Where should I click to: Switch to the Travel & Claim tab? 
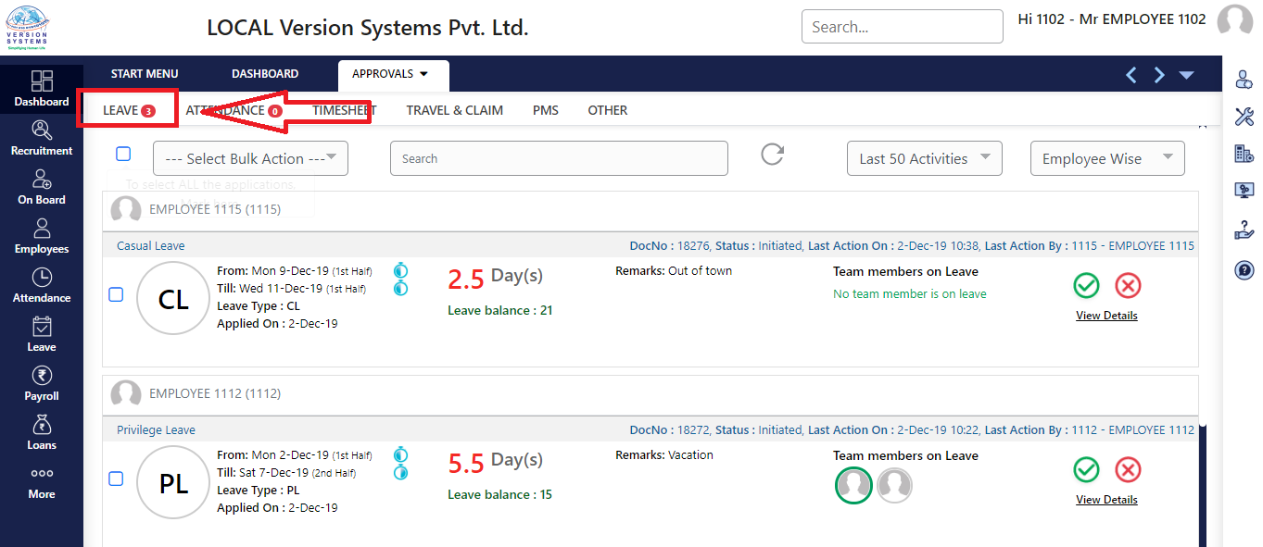454,110
